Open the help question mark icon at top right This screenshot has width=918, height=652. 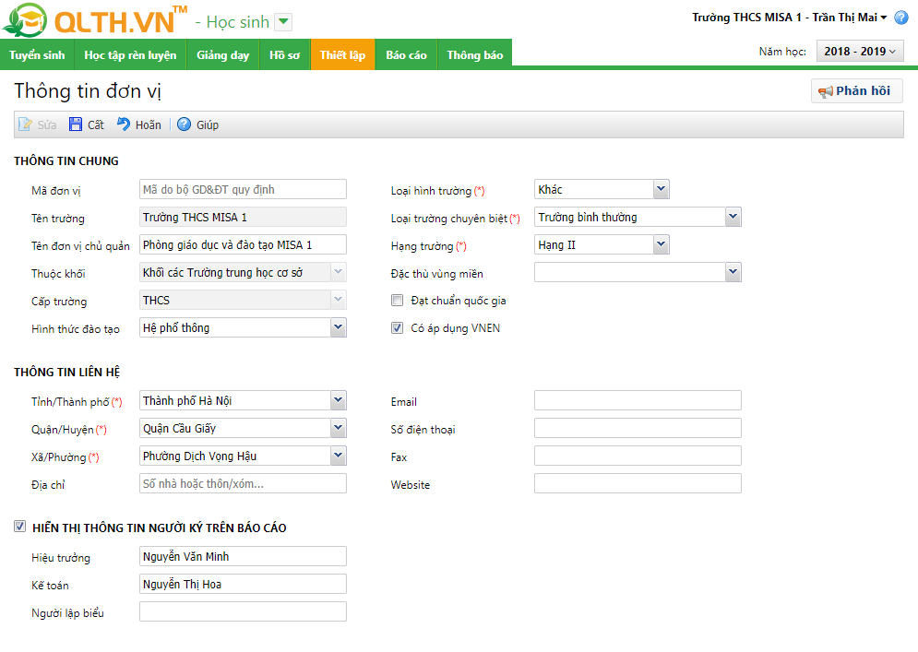pyautogui.click(x=901, y=18)
